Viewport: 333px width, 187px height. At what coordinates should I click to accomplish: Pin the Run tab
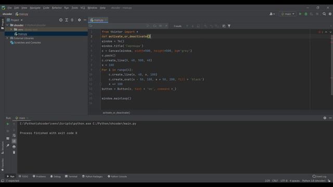(8, 145)
